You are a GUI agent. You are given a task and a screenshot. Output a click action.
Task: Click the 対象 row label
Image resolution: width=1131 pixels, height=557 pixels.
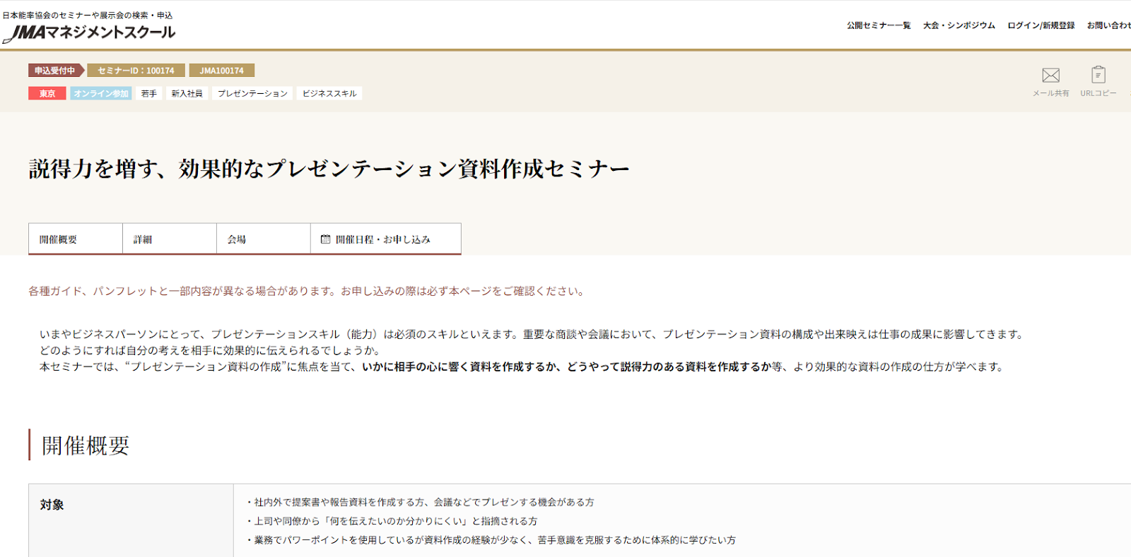[x=52, y=505]
